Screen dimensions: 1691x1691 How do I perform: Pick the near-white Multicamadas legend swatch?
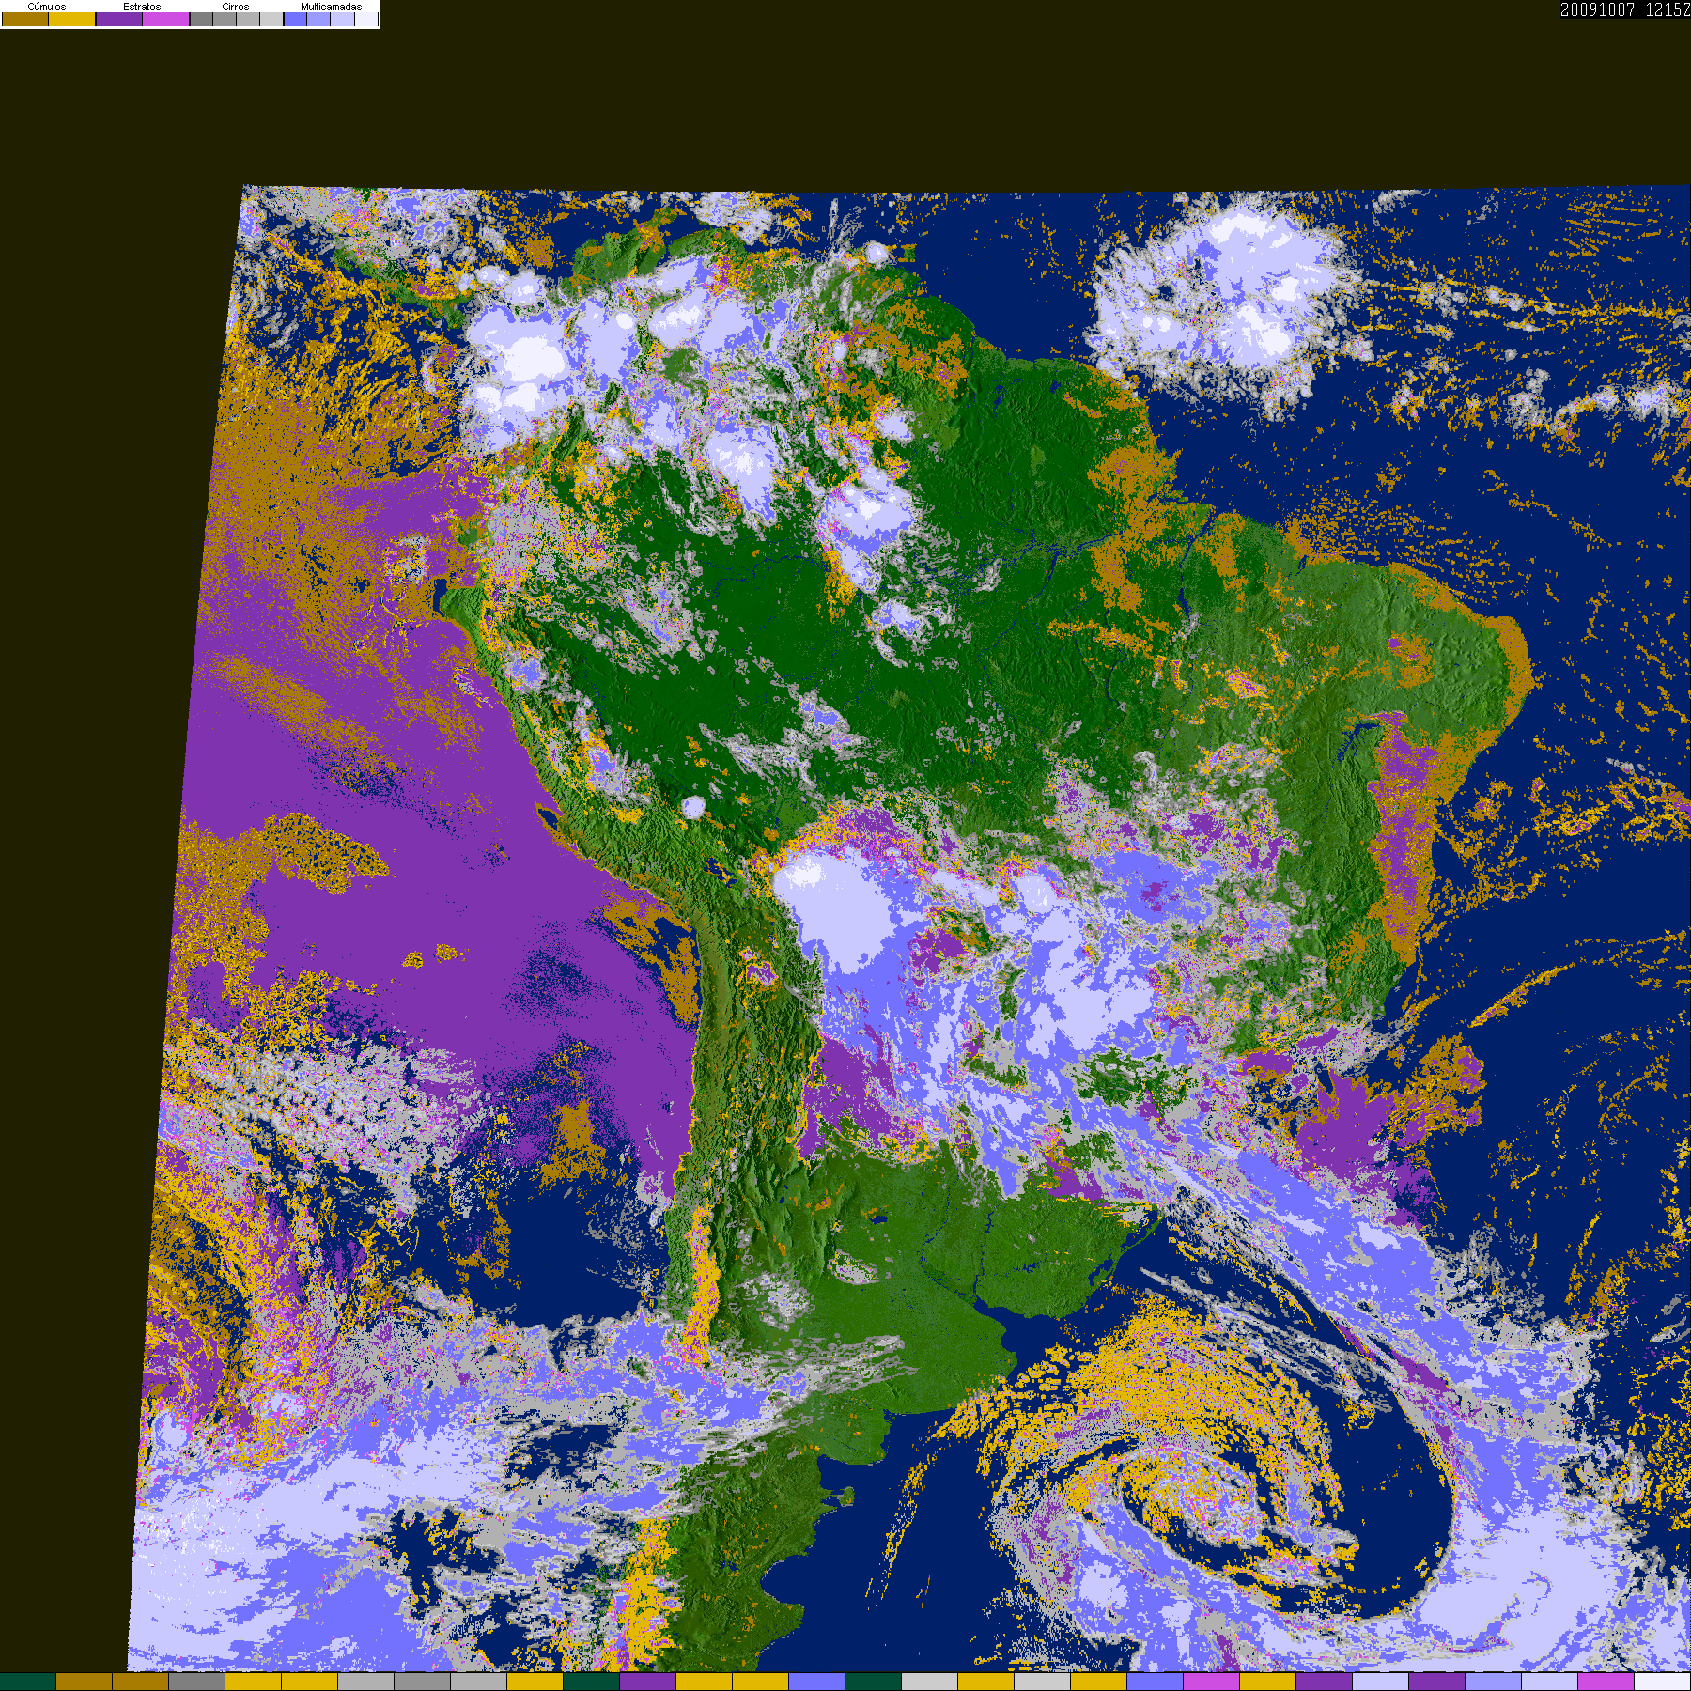point(365,20)
